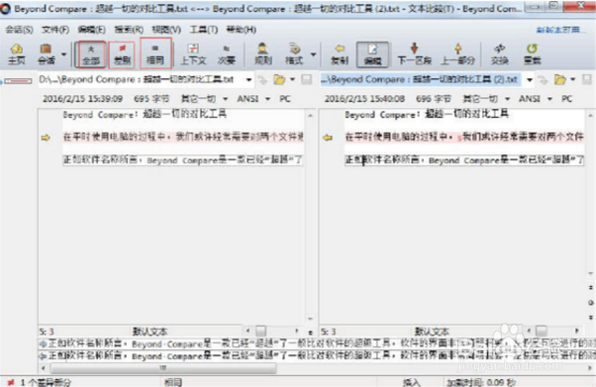This screenshot has height=387, width=596.
Task: Click the round marker button below right scrollbar
Action: point(591,303)
